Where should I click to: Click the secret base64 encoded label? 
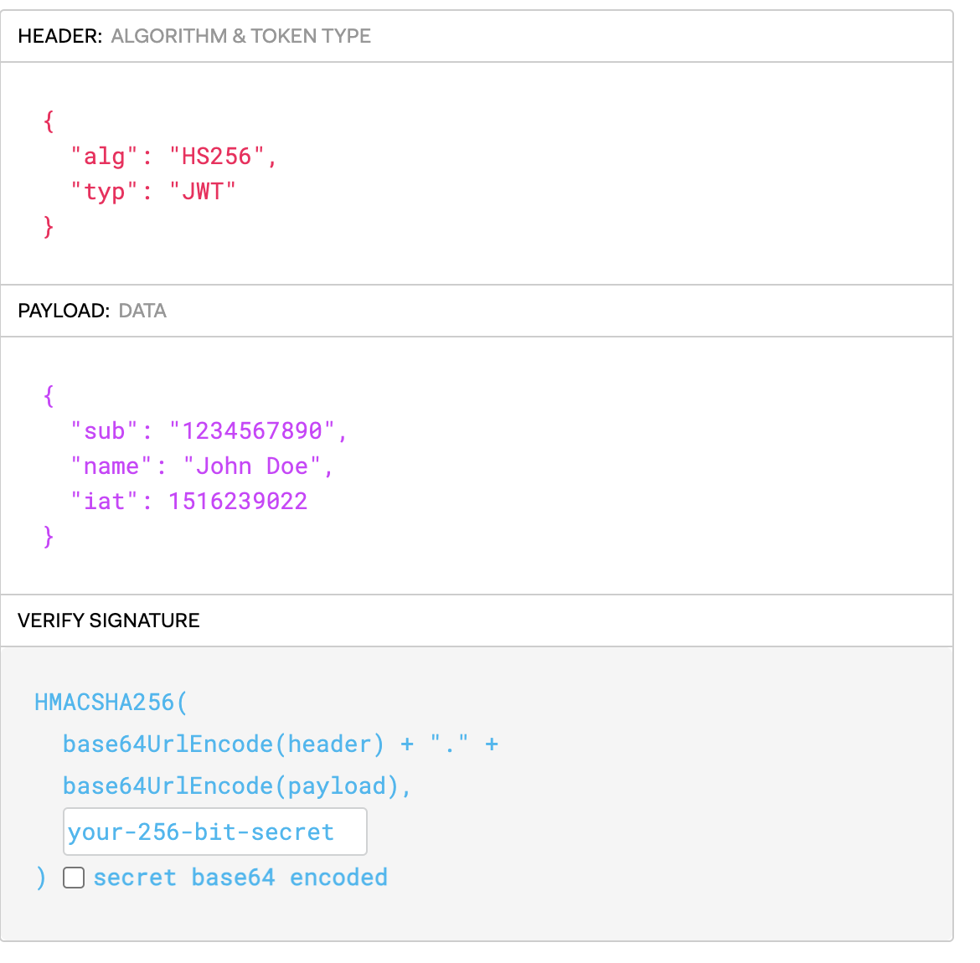pos(240,878)
